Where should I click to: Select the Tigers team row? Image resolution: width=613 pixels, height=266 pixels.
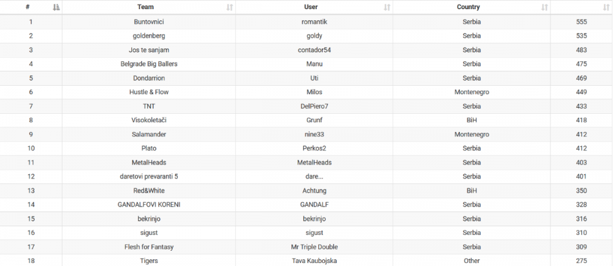[x=149, y=261]
